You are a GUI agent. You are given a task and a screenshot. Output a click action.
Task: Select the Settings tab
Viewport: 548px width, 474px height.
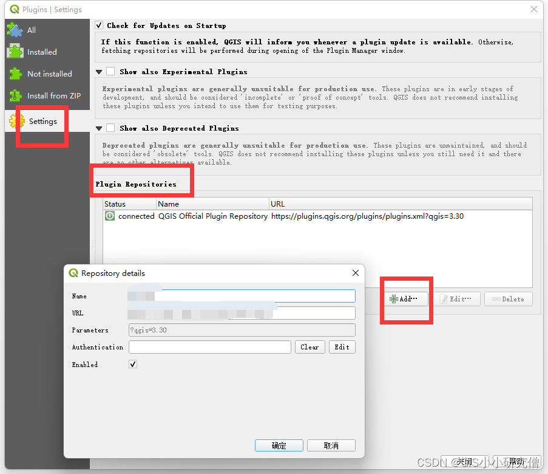(x=47, y=121)
